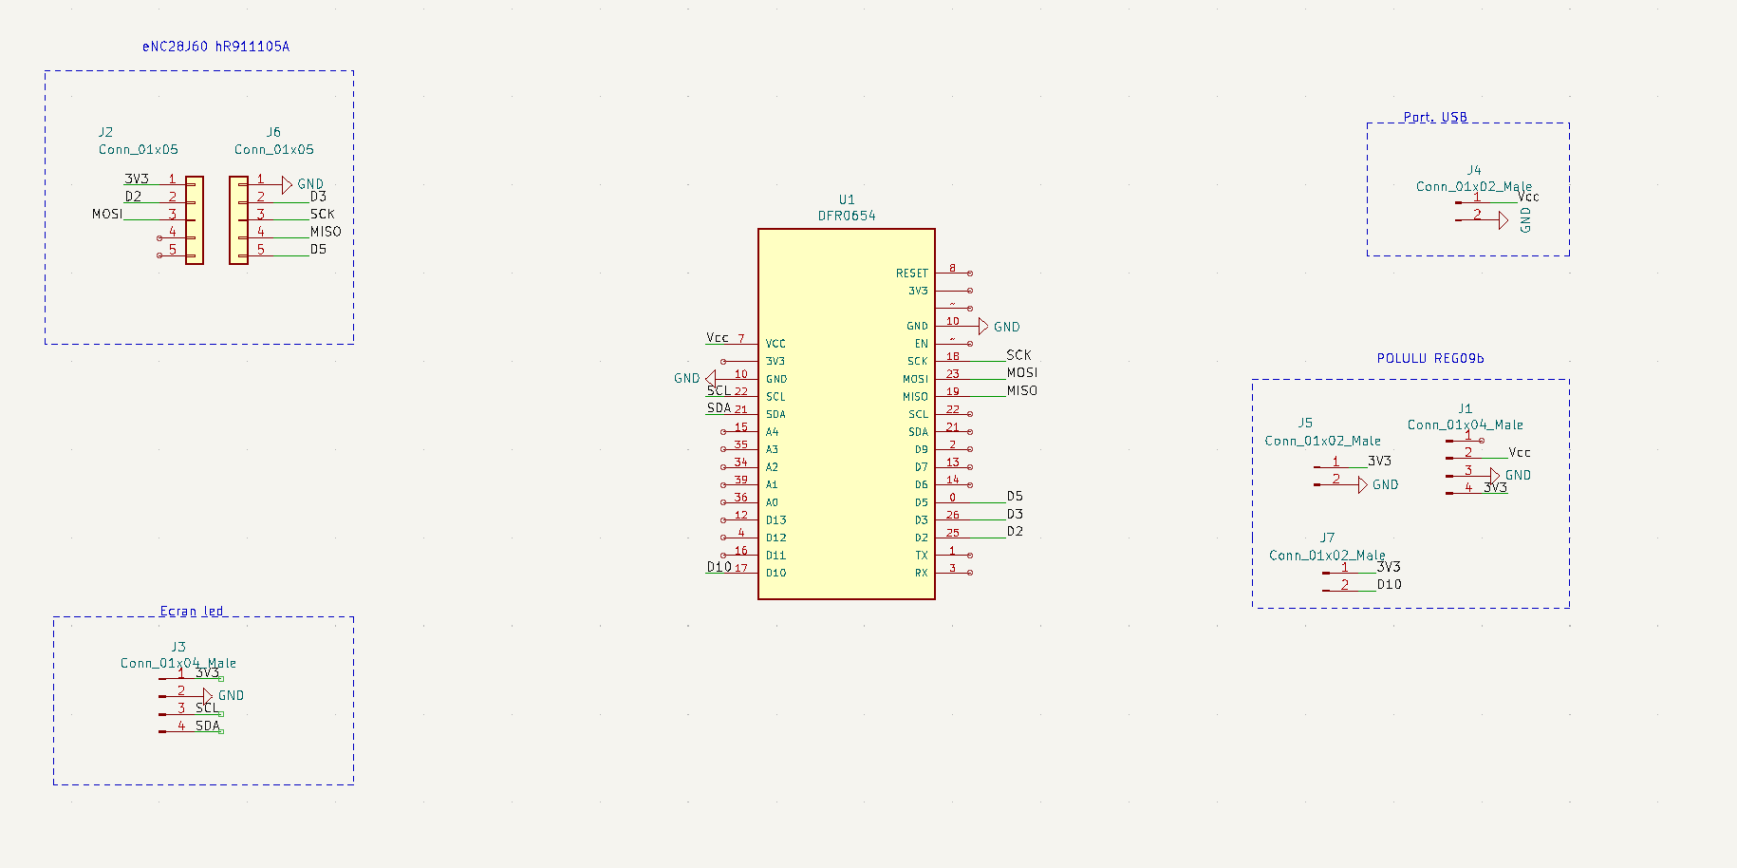Click the D5 label on J6 pin 5
This screenshot has height=868, width=1737.
click(318, 249)
